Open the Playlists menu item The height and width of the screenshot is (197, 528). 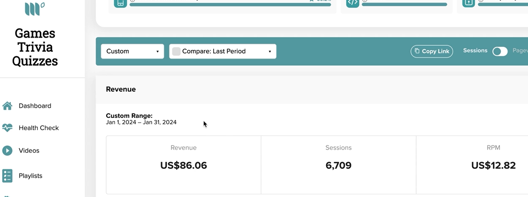(30, 176)
